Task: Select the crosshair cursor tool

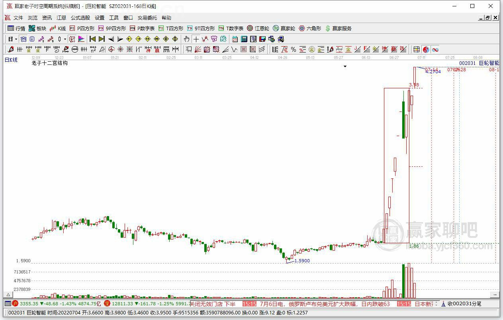Action: pyautogui.click(x=196, y=39)
